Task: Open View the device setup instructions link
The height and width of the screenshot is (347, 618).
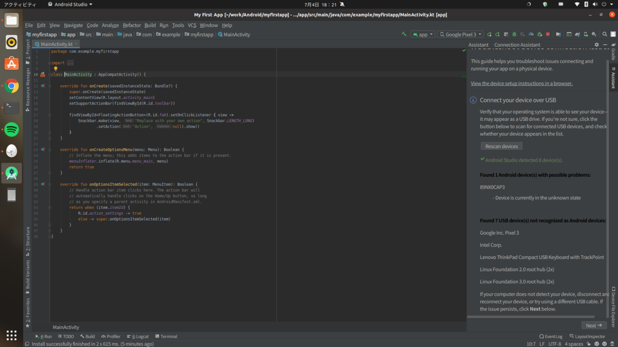Action: 521,83
